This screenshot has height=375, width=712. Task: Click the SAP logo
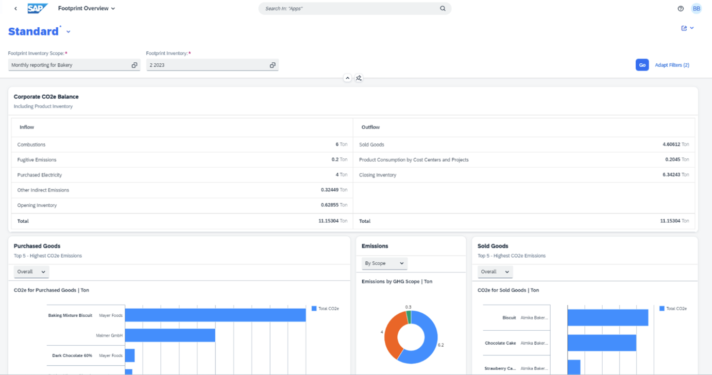38,8
